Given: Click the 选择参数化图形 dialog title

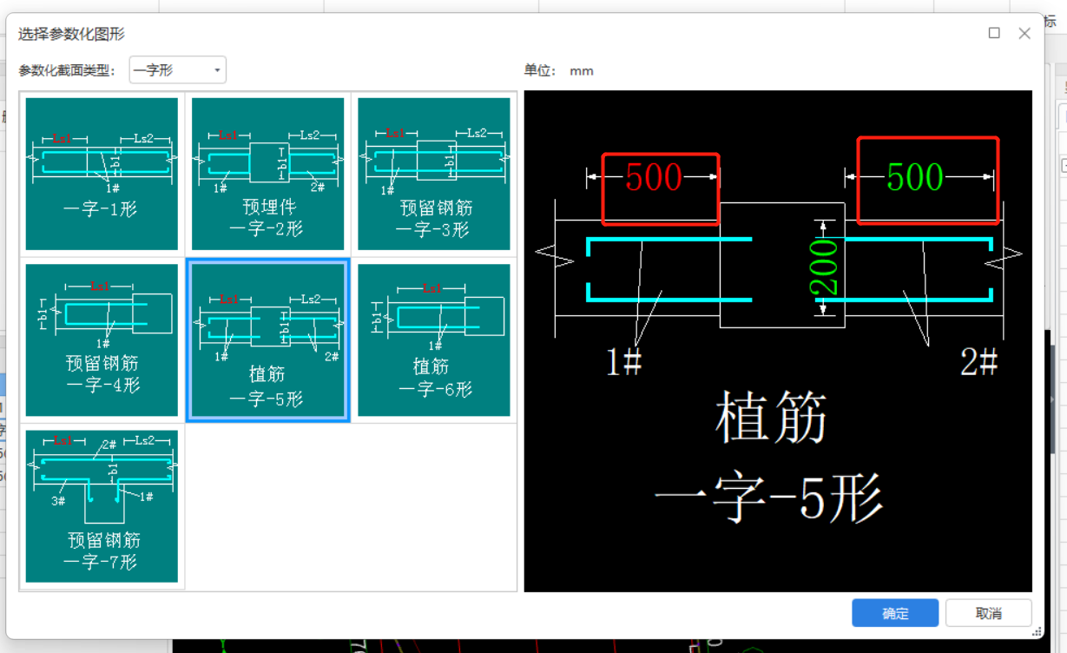Looking at the screenshot, I should coord(71,34).
